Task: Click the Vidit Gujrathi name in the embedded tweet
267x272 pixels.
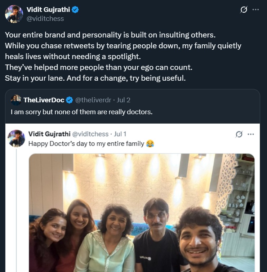Action: [49, 134]
